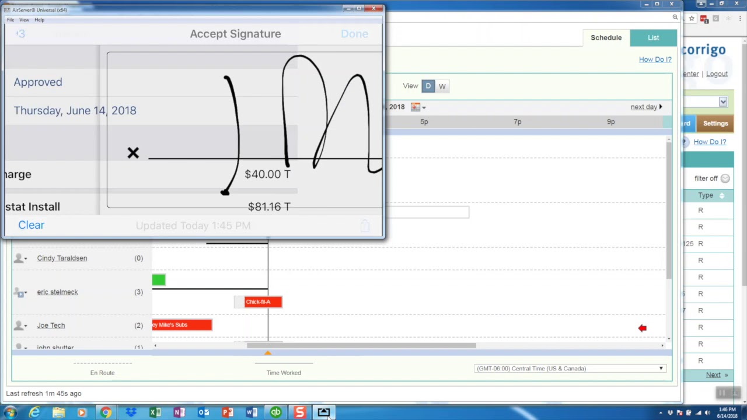Click the orange current-time marker below schedule
Screen dimensions: 747x420
pyautogui.click(x=268, y=353)
